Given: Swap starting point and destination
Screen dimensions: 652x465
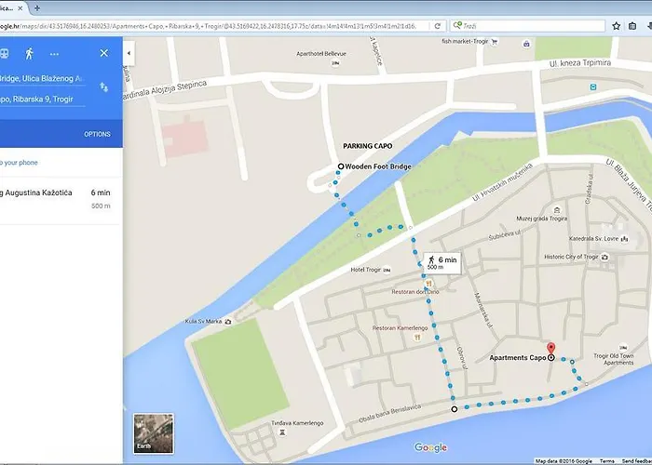Looking at the screenshot, I should pyautogui.click(x=102, y=86).
